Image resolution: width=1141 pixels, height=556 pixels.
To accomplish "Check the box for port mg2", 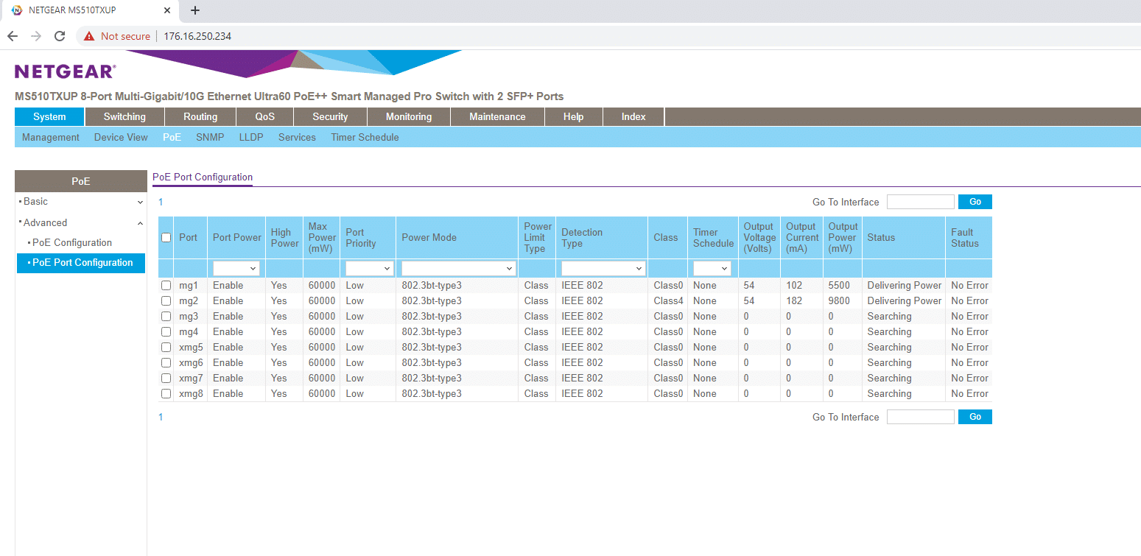I will pos(166,300).
